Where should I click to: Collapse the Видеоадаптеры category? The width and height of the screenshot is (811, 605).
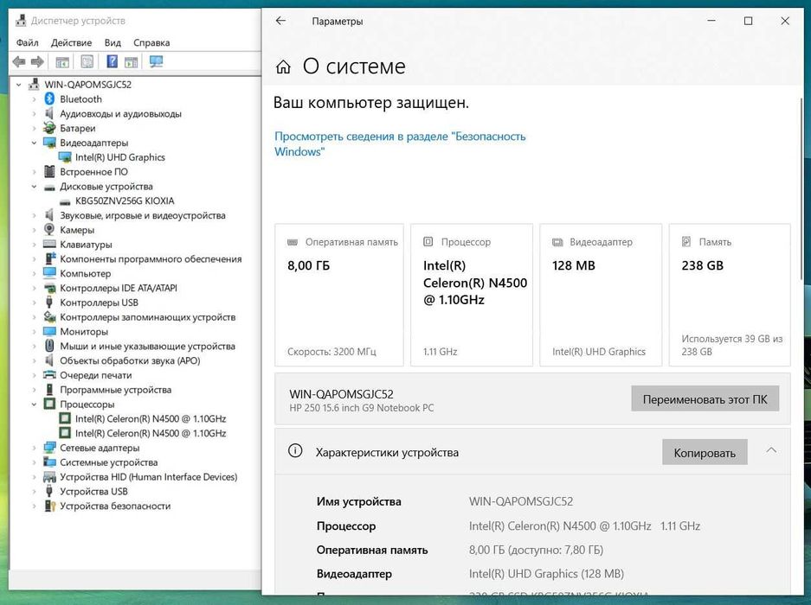click(x=34, y=143)
